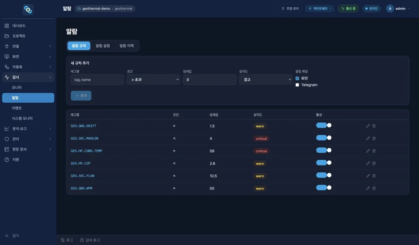The image size is (419, 245).
Task: Delete the GEO.HP.COND.TEMP rule trash icon
Action: [x=374, y=151]
